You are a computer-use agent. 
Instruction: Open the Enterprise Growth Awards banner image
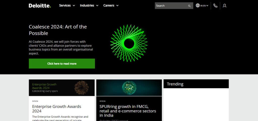coord(62,88)
